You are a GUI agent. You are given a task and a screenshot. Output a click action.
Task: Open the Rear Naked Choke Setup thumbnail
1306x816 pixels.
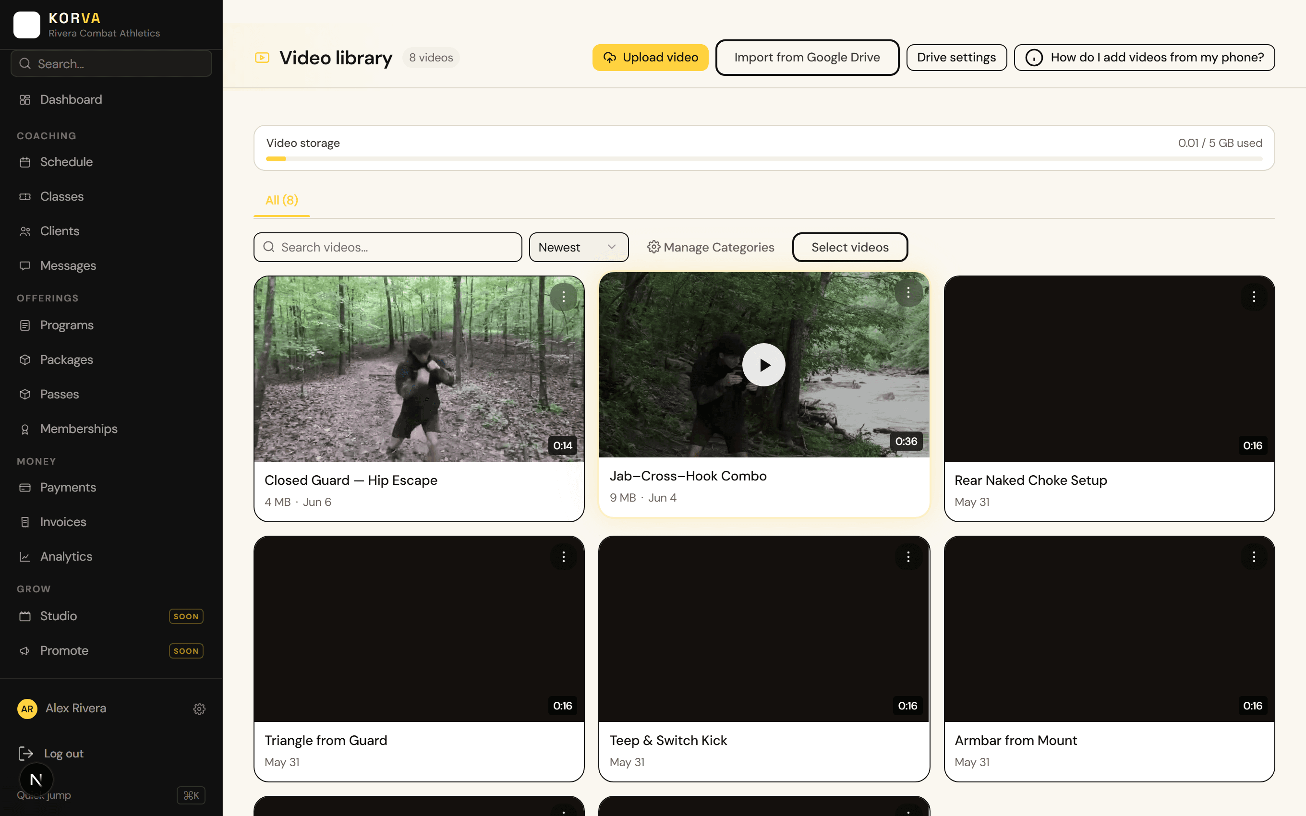[x=1109, y=369]
